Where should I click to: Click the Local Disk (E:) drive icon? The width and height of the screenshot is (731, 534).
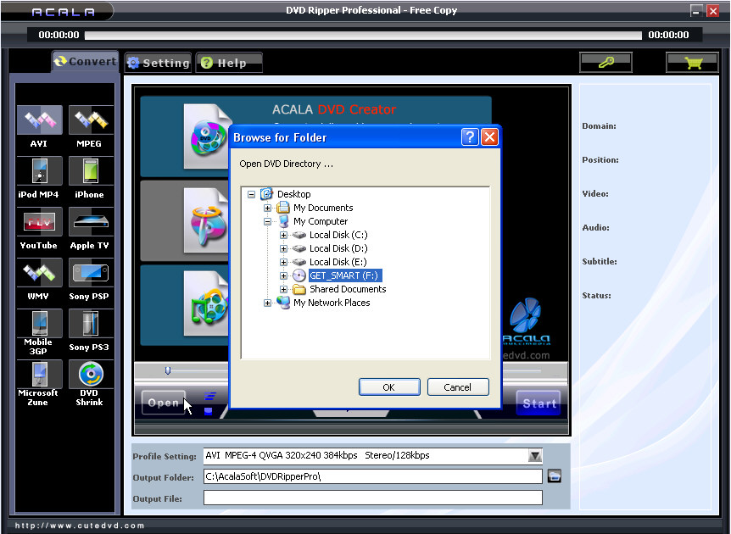pos(299,262)
